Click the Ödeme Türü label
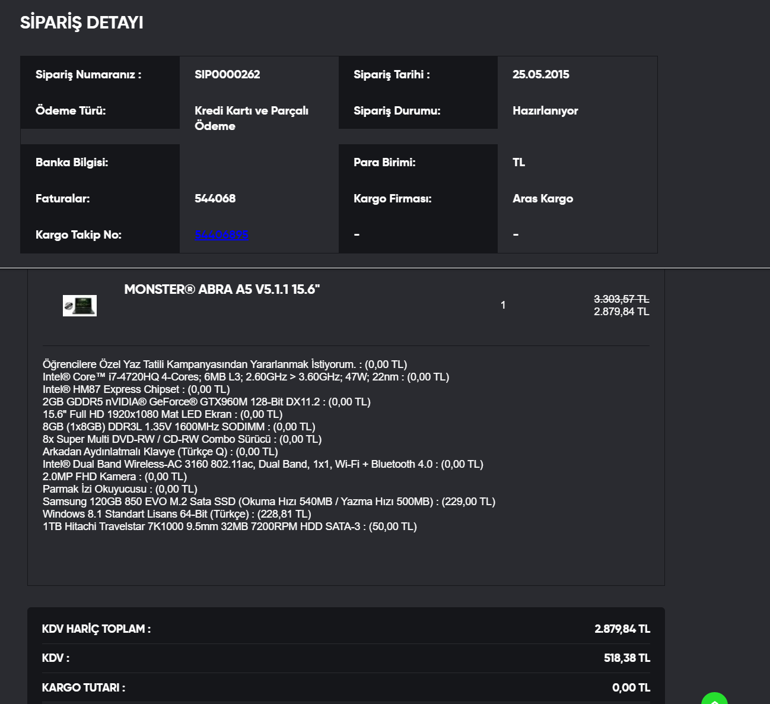770x704 pixels. click(71, 110)
